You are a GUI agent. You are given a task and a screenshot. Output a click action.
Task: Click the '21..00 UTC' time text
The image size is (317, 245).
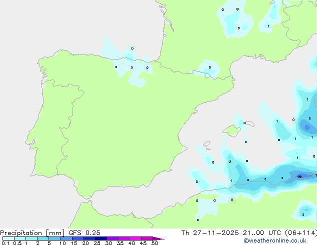point(261,233)
